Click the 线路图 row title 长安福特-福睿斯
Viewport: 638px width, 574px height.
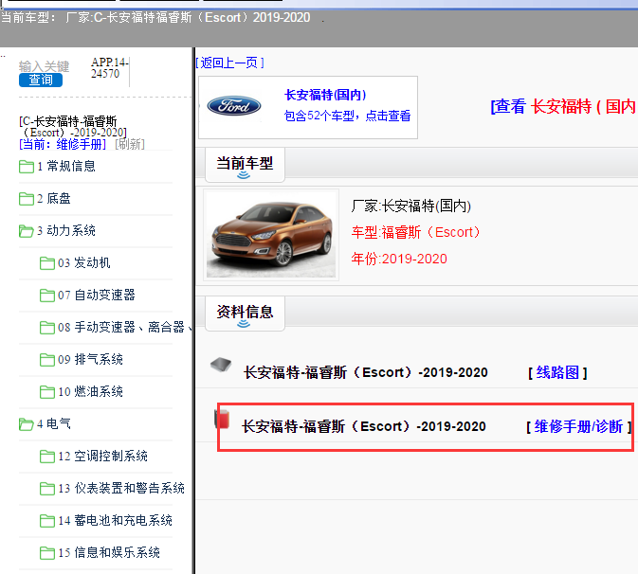(366, 372)
